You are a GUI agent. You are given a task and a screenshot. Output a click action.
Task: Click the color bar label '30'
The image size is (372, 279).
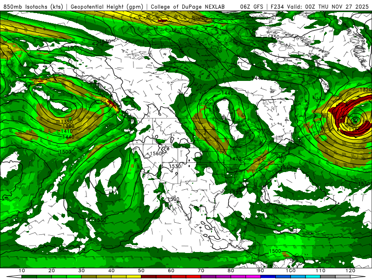[x=81, y=271]
